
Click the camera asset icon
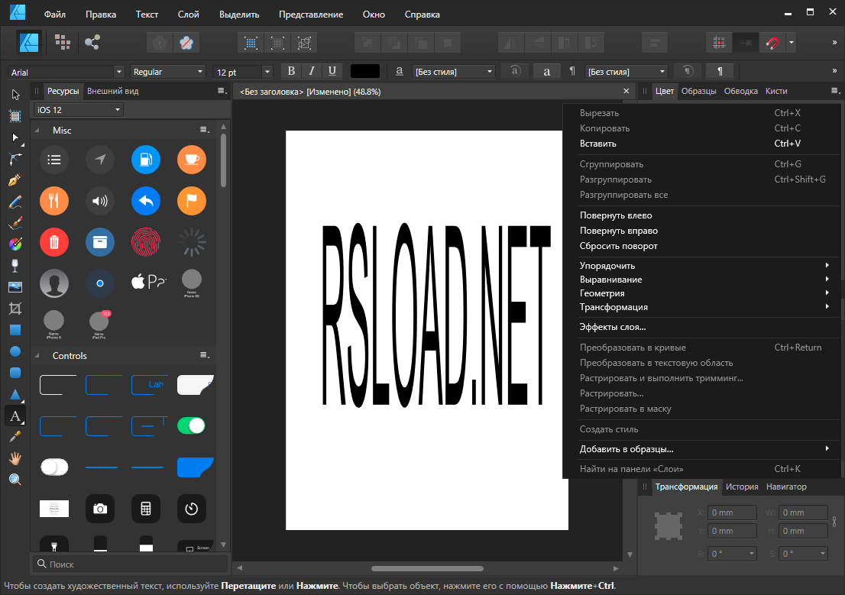100,508
